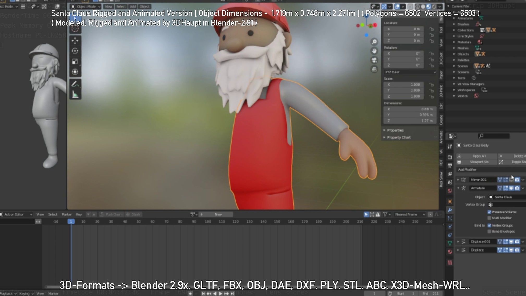Select the Move tool in viewport toolbar

click(x=75, y=41)
